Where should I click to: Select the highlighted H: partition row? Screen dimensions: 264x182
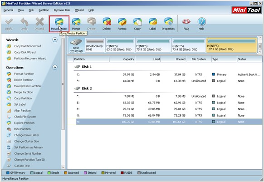pos(169,122)
